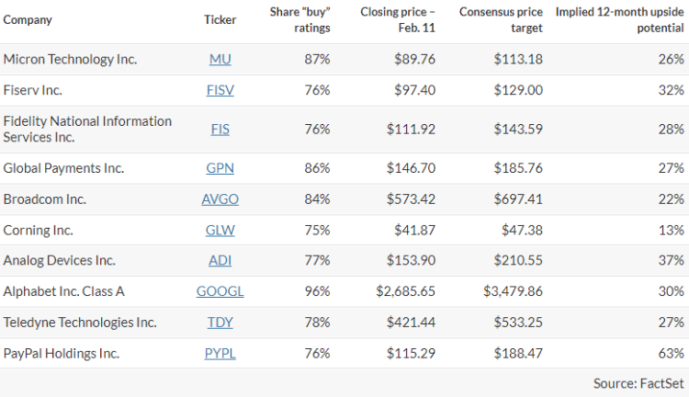Select the Share "buy" ratings header
This screenshot has width=689, height=397.
(299, 19)
